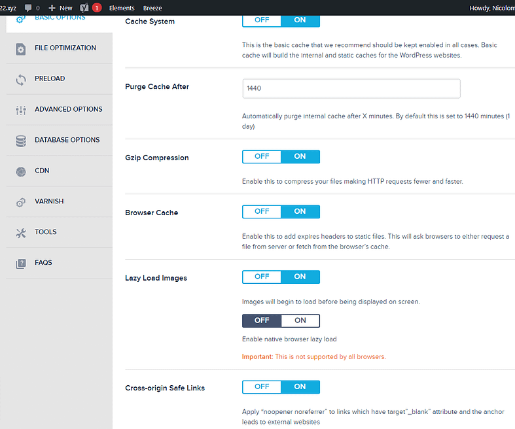Click the Gzip Compression label
515x429 pixels.
click(157, 158)
